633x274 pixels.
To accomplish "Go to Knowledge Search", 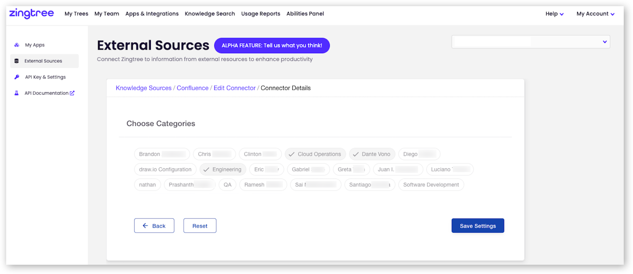I will click(x=210, y=14).
